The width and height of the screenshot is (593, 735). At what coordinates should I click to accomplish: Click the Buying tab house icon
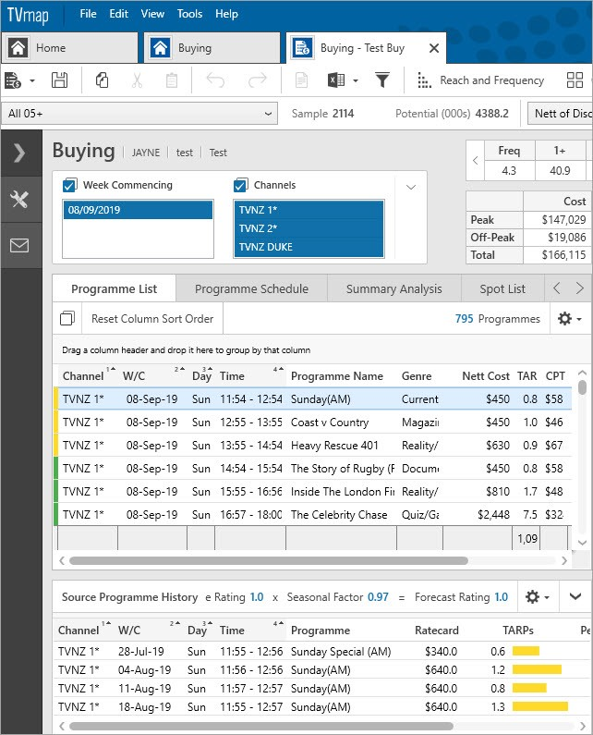coord(160,48)
